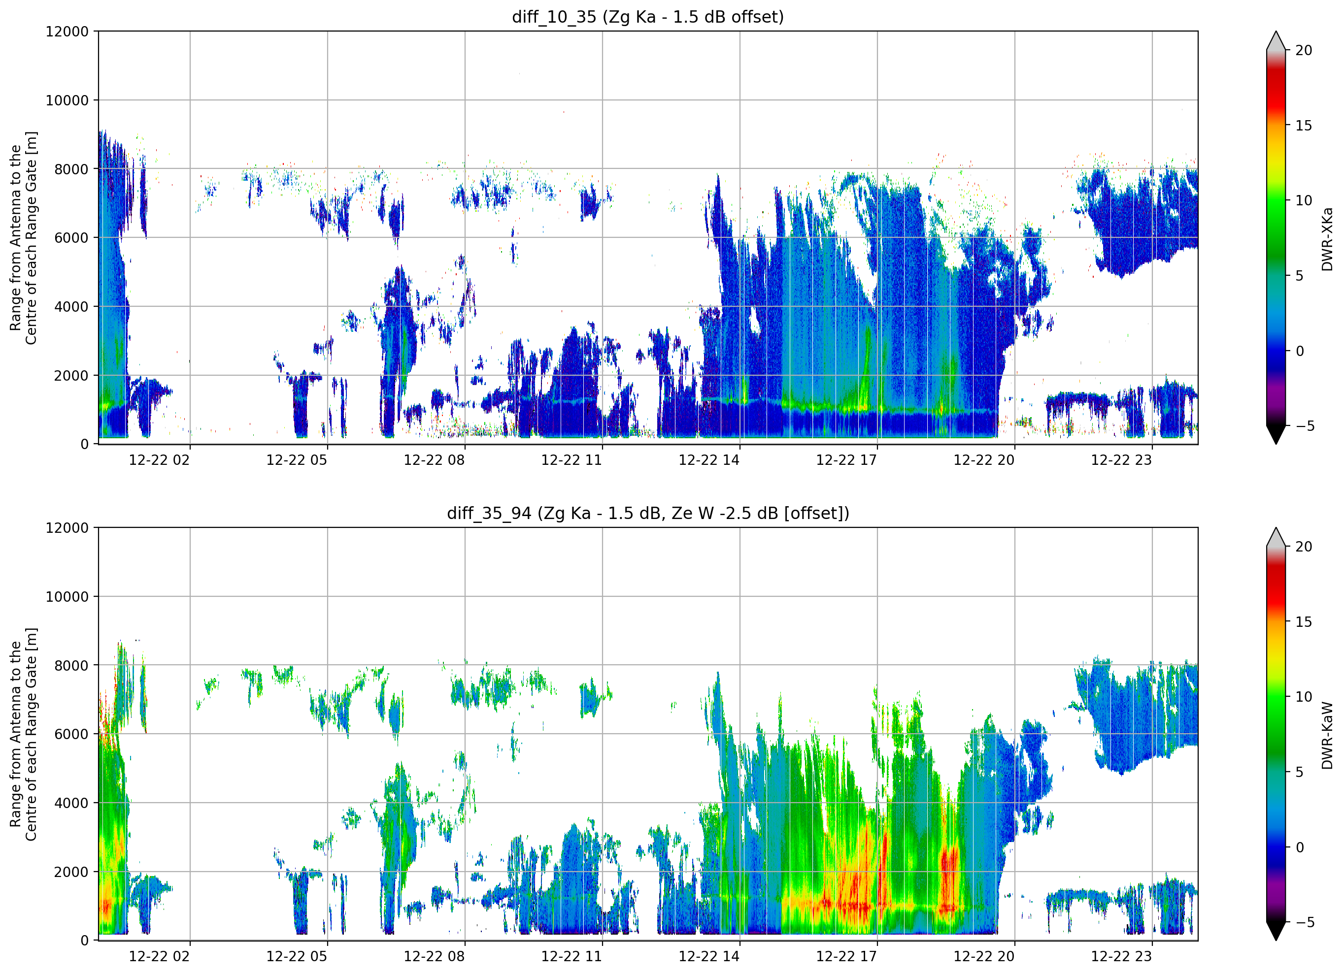Click the 8000 y-tick of the diff_10_35 plot
1344x974 pixels.
click(x=71, y=169)
